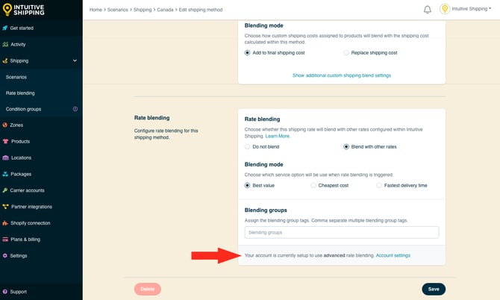This screenshot has height=300, width=500.
Task: Click the Products shirt icon
Action: pos(5,141)
